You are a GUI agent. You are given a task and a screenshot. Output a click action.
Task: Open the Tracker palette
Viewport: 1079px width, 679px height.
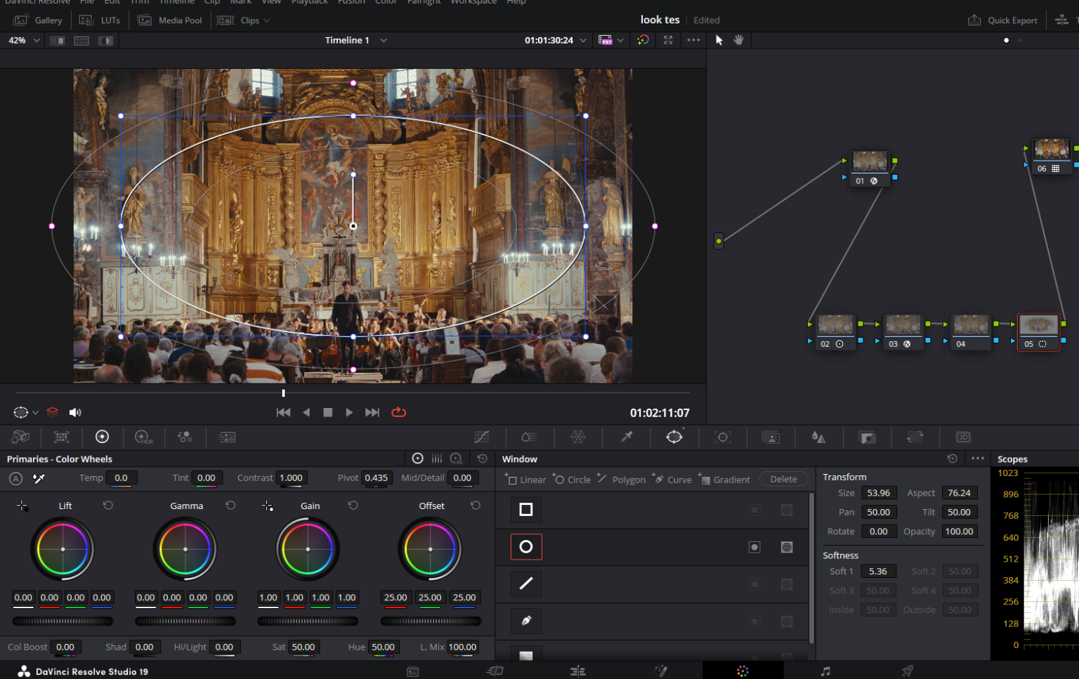pos(723,437)
